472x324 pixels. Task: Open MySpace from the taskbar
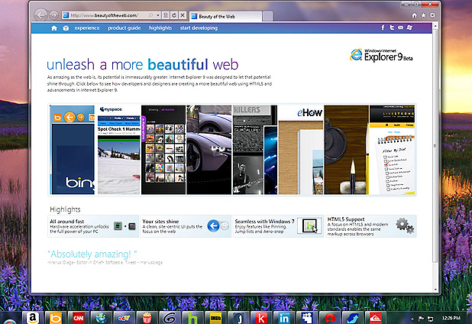point(307,318)
